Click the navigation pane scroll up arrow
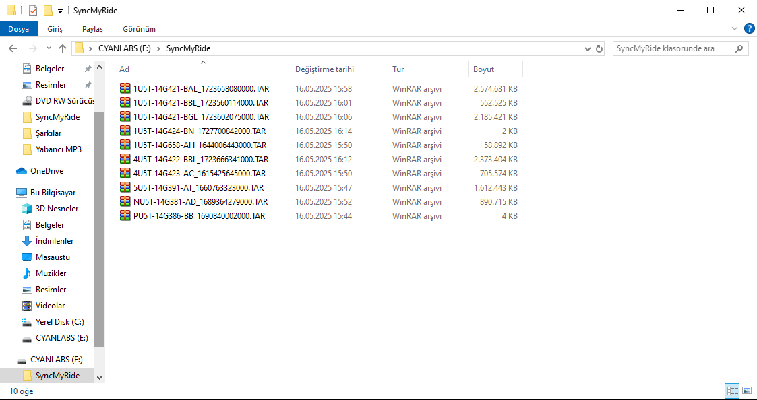The image size is (757, 400). (x=100, y=67)
